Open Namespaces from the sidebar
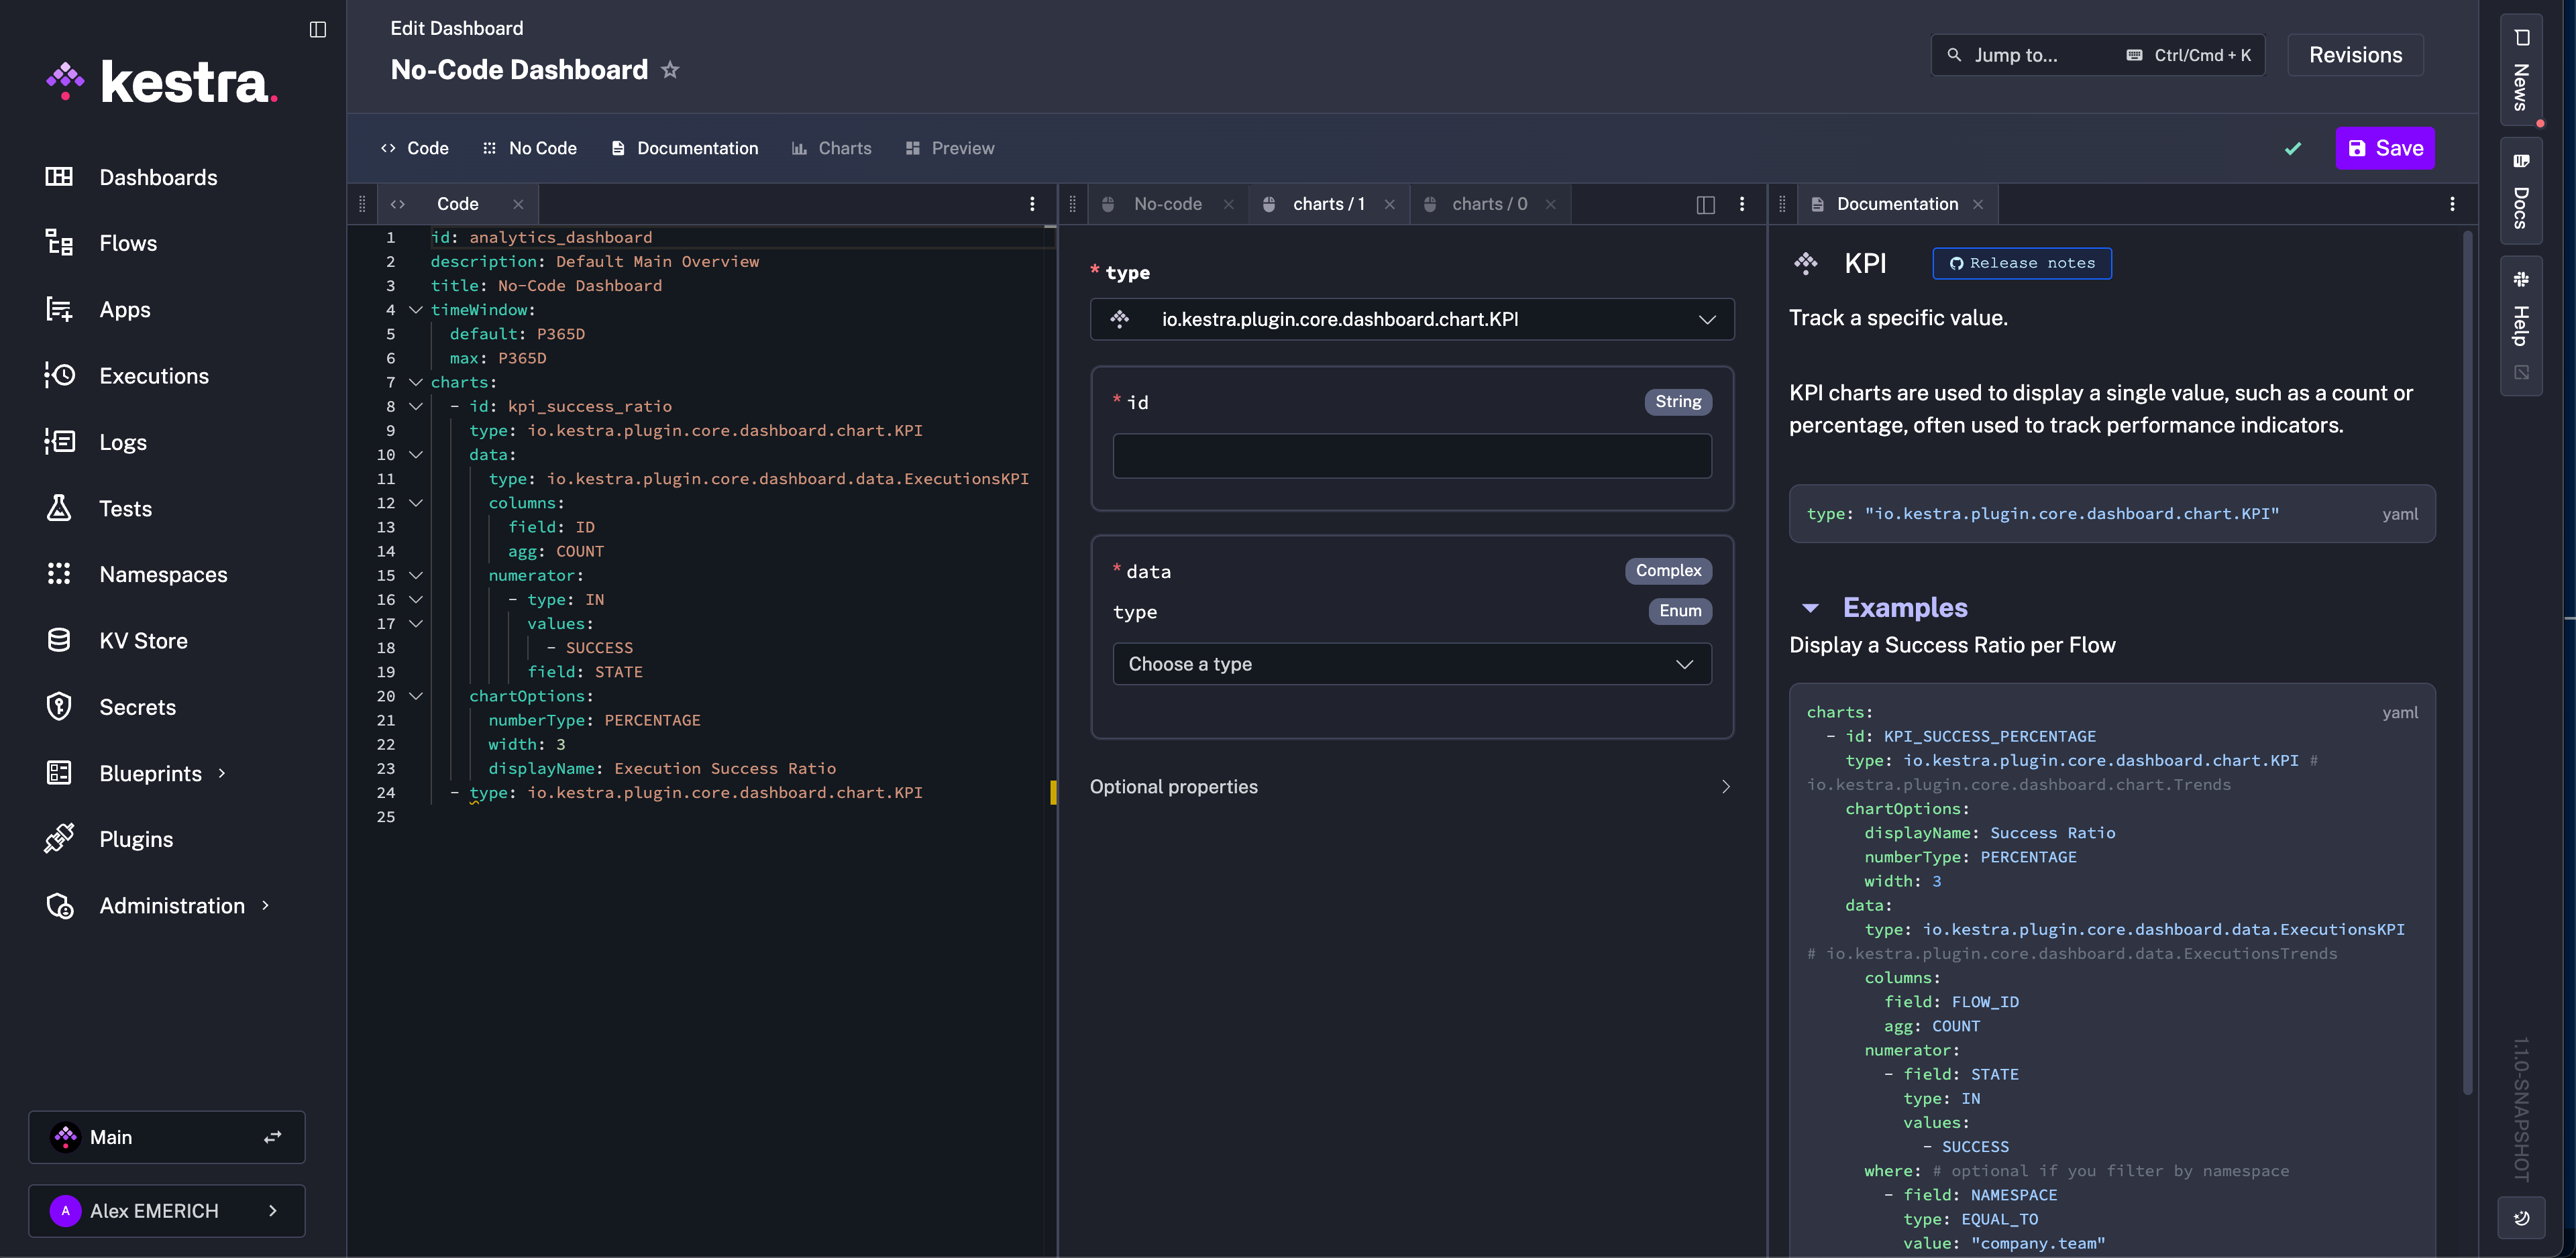The width and height of the screenshot is (2576, 1258). pyautogui.click(x=163, y=574)
